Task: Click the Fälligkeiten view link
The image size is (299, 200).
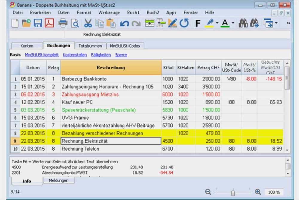Action: [x=101, y=55]
